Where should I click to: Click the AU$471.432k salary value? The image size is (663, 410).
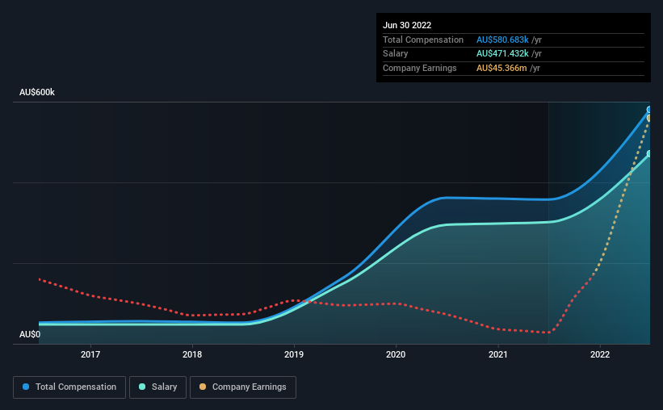[502, 54]
